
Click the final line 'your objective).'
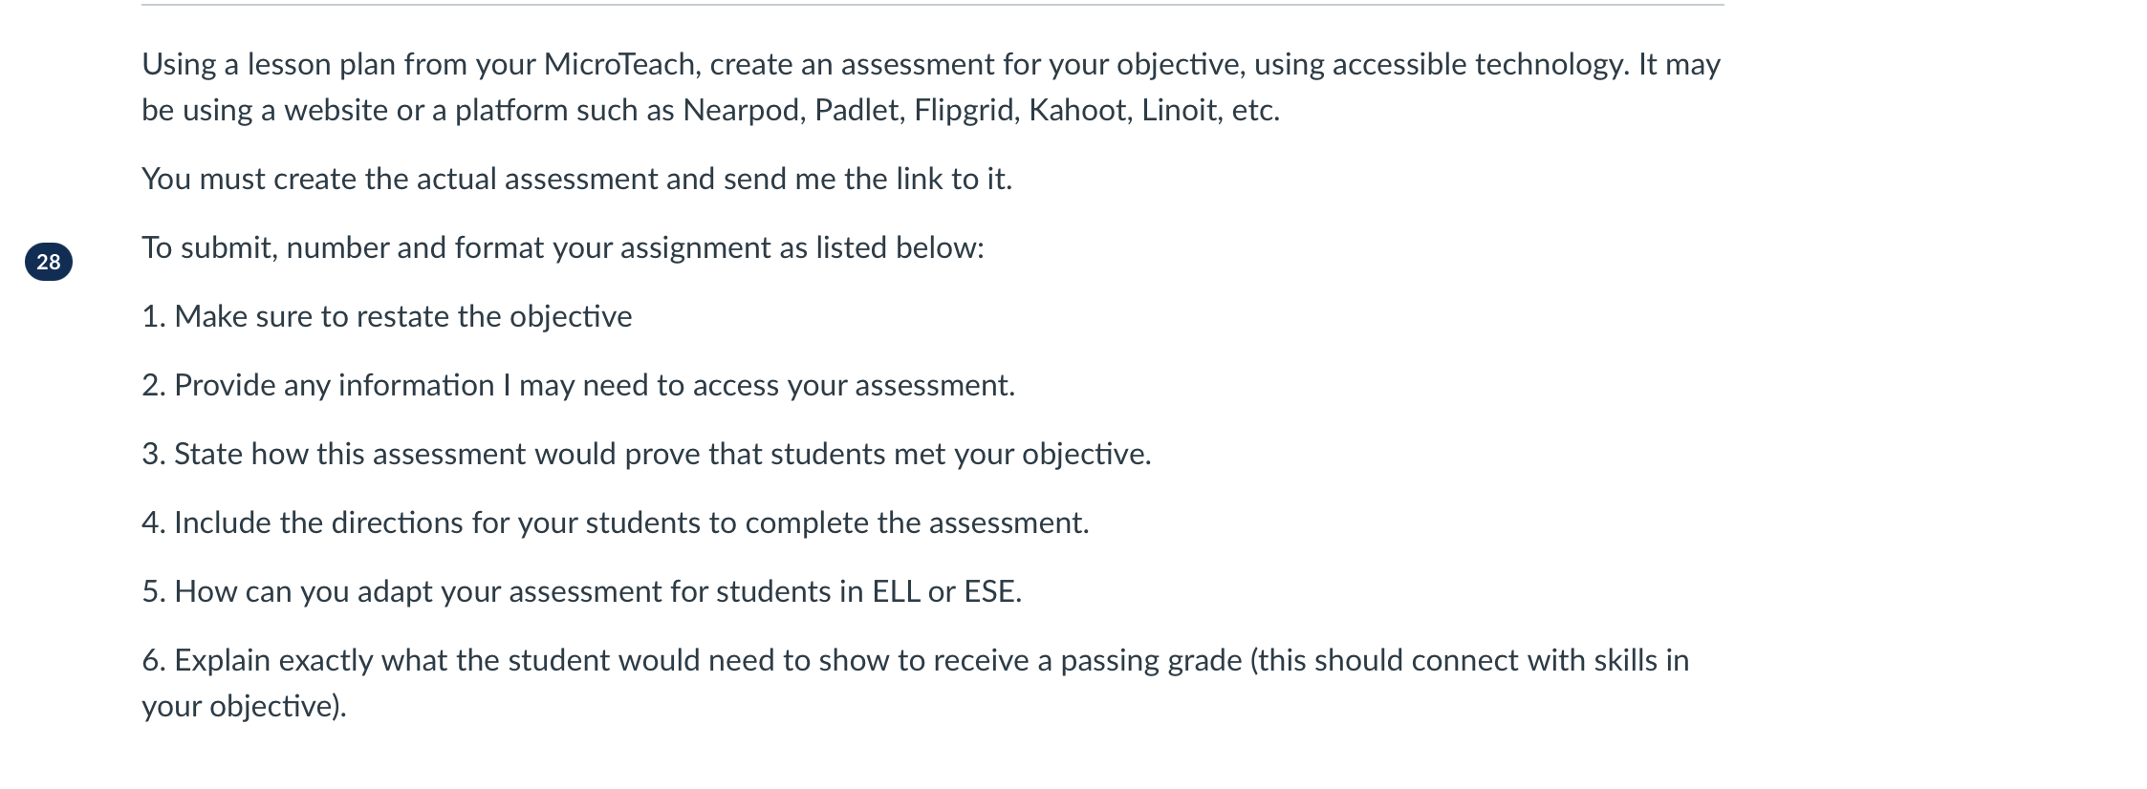(x=244, y=706)
